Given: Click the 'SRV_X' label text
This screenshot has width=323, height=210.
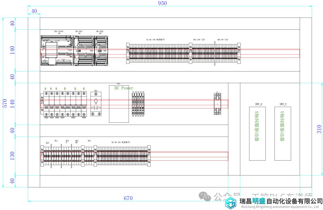Looking at the screenshot, I should click(258, 104).
